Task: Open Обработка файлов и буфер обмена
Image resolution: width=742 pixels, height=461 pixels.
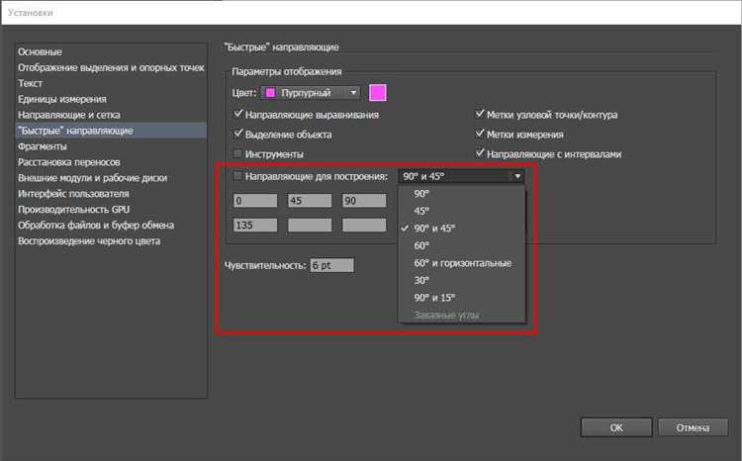Action: [111, 226]
